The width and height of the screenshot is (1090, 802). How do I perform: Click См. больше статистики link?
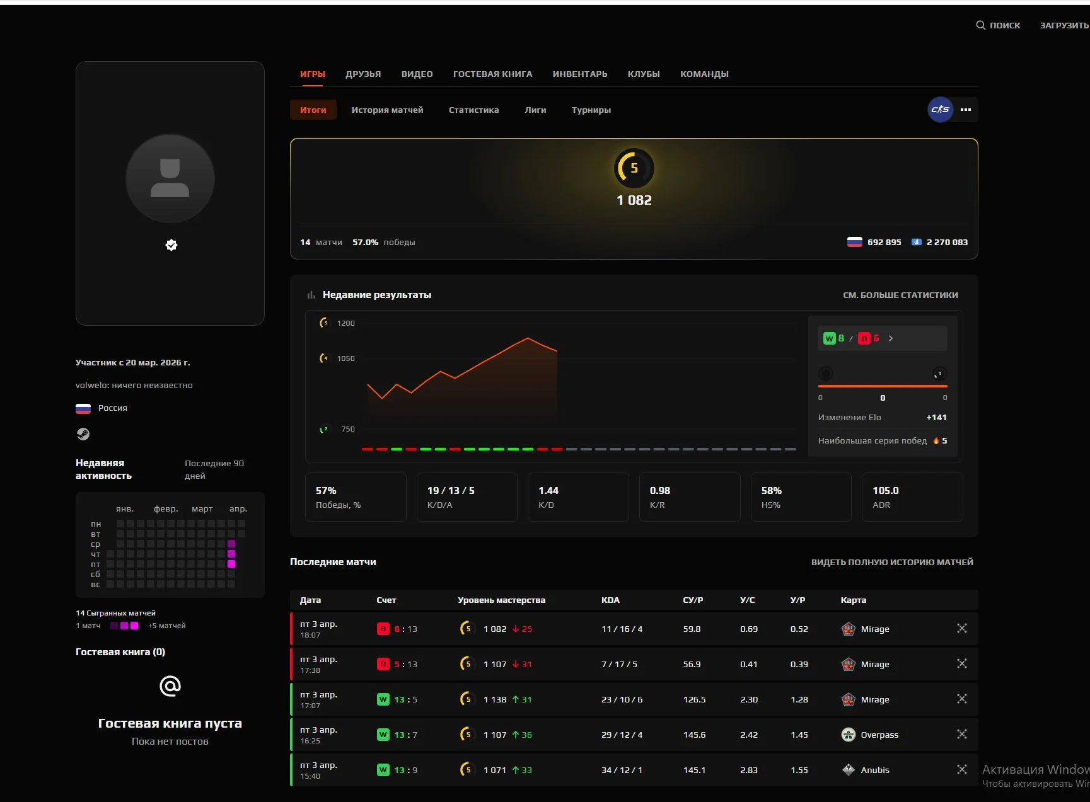tap(900, 295)
